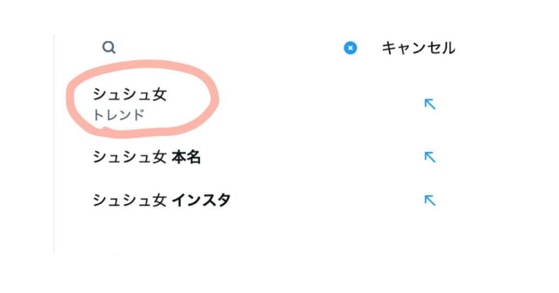Dismiss the search screen via the キャンセル text

(x=418, y=48)
